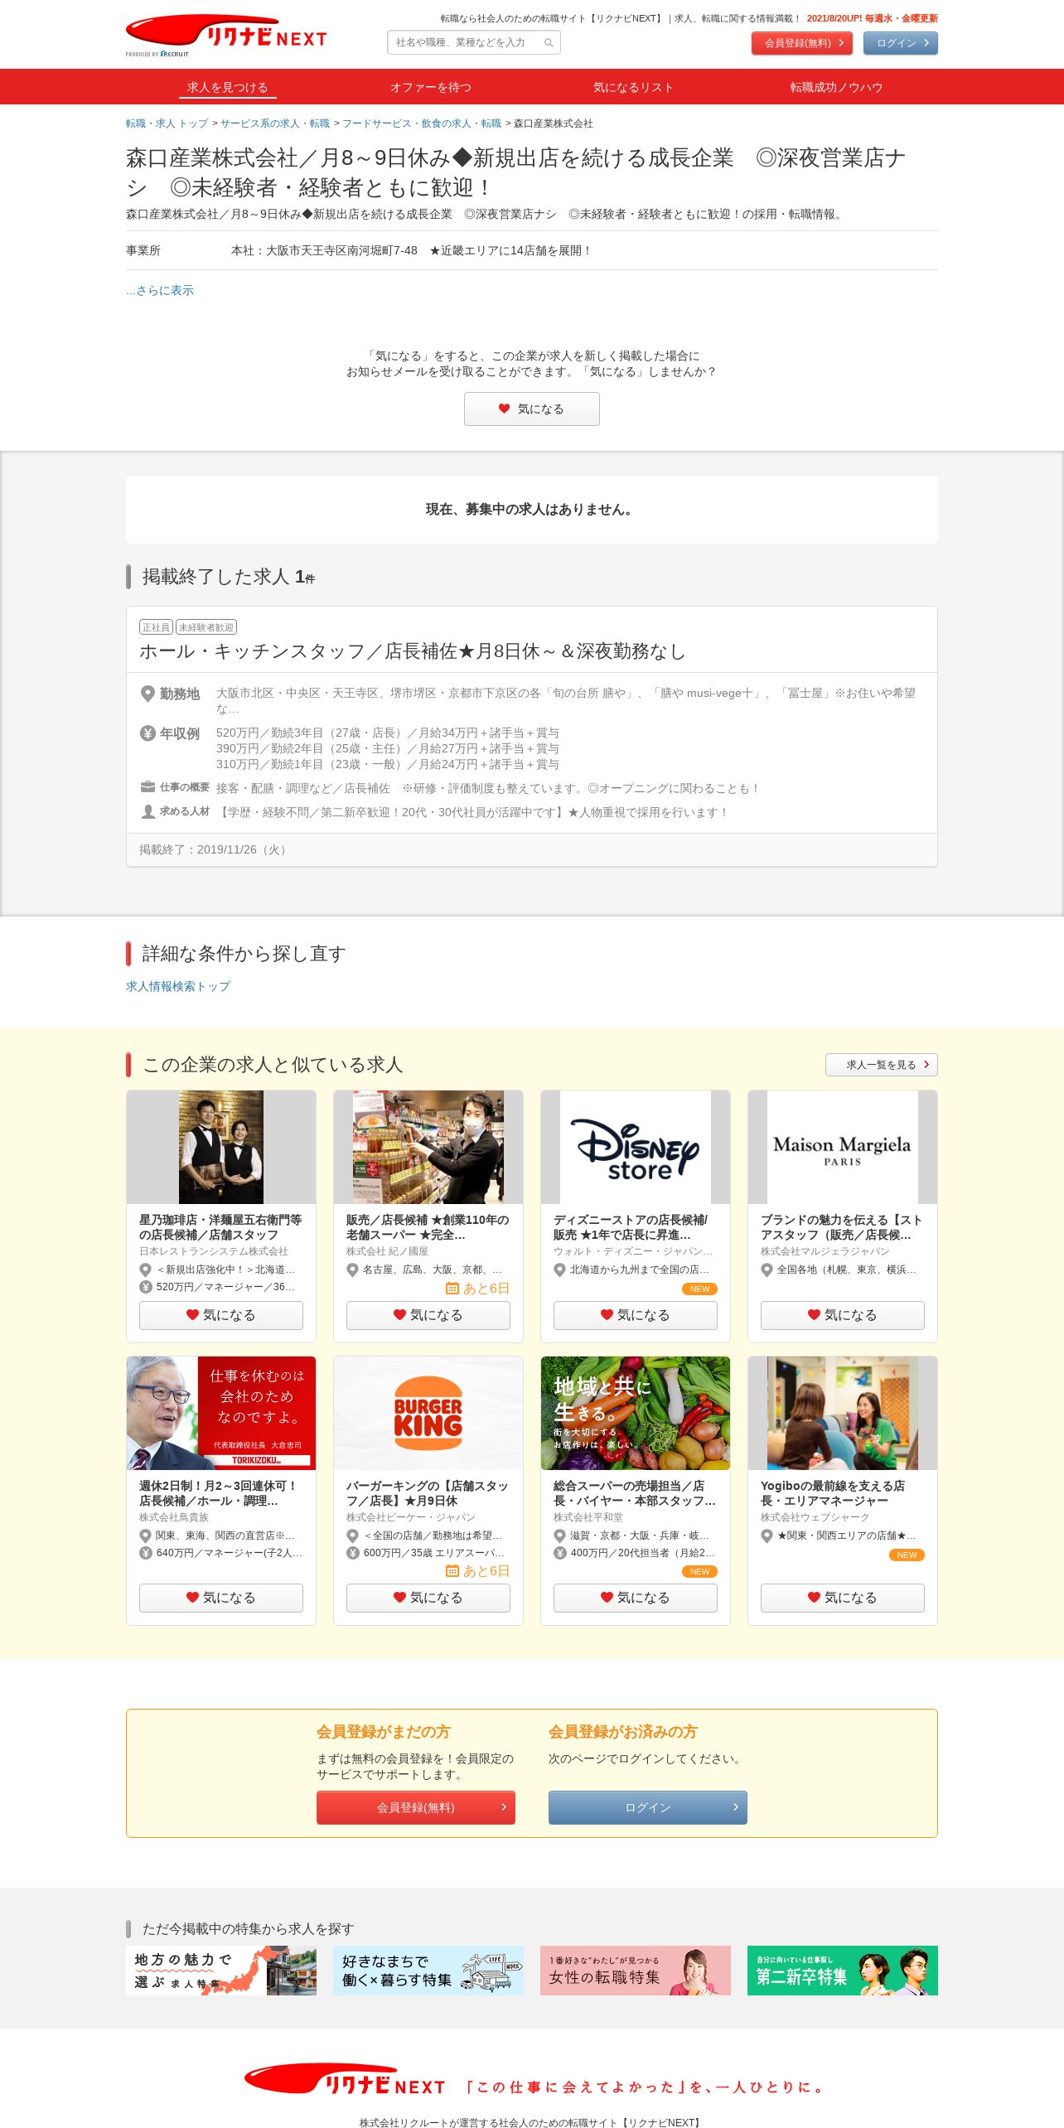Image resolution: width=1064 pixels, height=2128 pixels.
Task: Open the 気になるリスト nav tab
Action: [x=633, y=87]
